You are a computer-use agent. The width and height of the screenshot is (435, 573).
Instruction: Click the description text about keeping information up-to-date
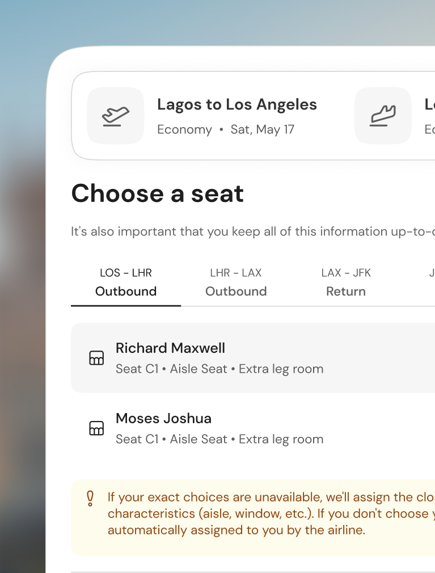click(x=253, y=231)
